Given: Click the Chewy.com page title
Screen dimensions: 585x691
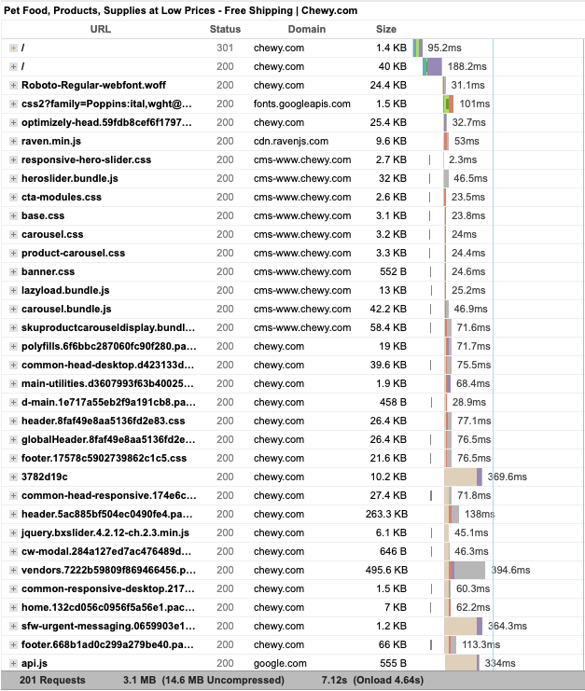Looking at the screenshot, I should coord(181,10).
